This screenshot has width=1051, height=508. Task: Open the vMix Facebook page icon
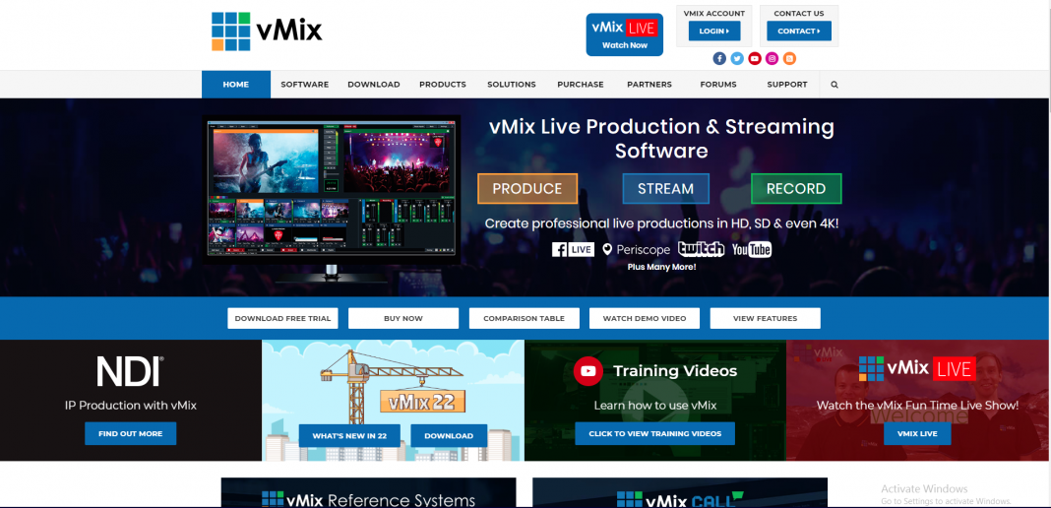(x=719, y=59)
